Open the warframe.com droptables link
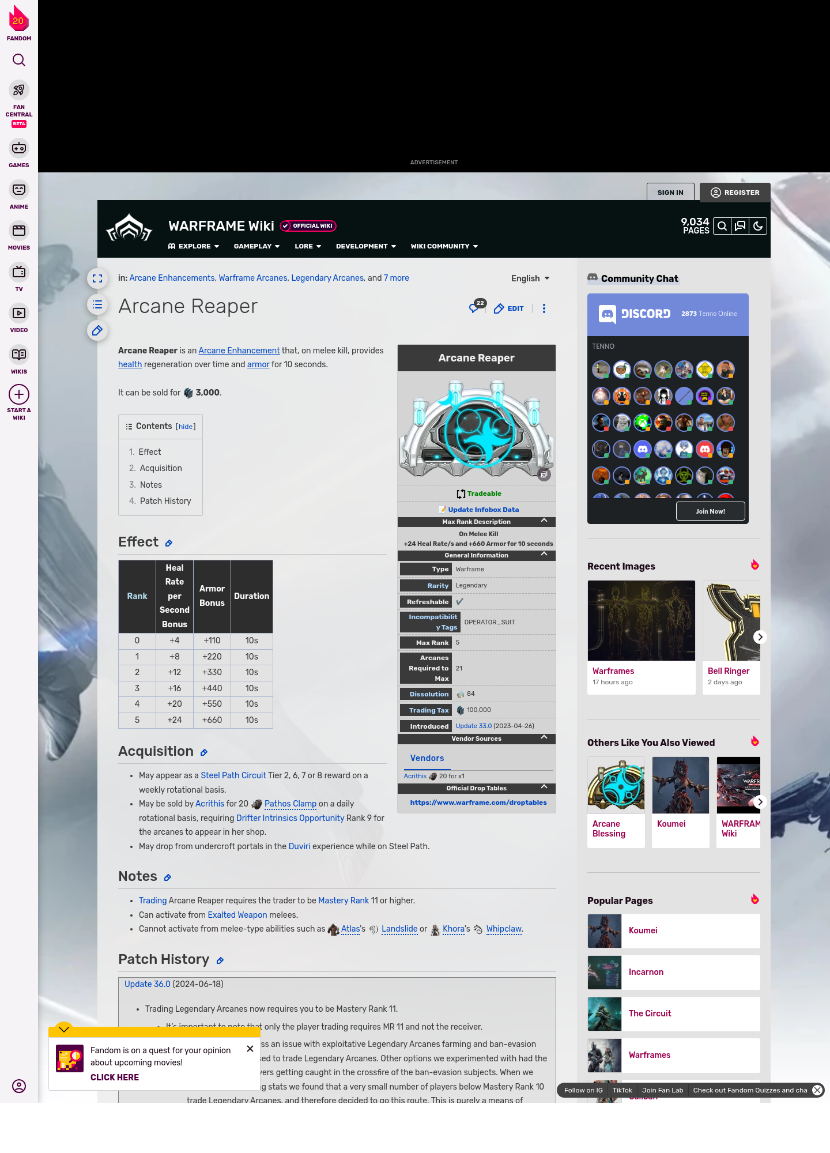The width and height of the screenshot is (830, 1153). point(478,802)
